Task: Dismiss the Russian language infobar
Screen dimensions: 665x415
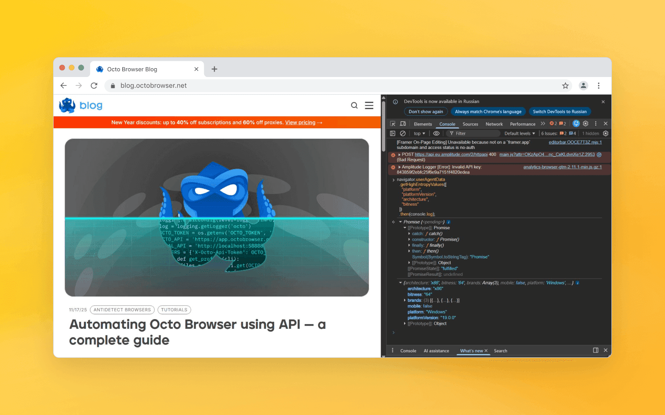Action: coord(603,101)
